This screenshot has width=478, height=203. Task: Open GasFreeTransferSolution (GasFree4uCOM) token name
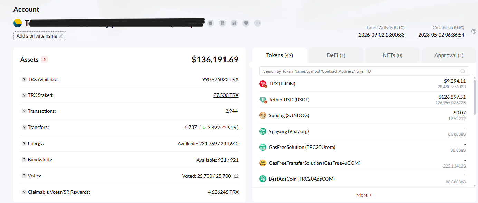click(x=314, y=163)
